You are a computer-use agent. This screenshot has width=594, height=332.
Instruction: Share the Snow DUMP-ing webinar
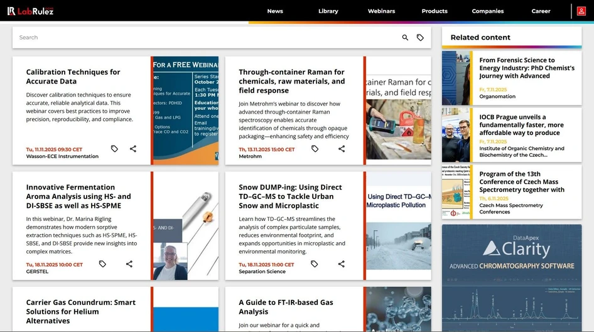click(342, 264)
